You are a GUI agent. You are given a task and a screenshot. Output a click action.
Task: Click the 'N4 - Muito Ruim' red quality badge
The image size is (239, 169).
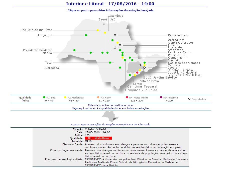(x=98, y=138)
